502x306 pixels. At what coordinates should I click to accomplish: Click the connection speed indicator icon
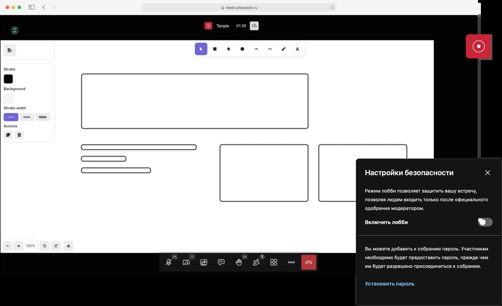pos(254,26)
